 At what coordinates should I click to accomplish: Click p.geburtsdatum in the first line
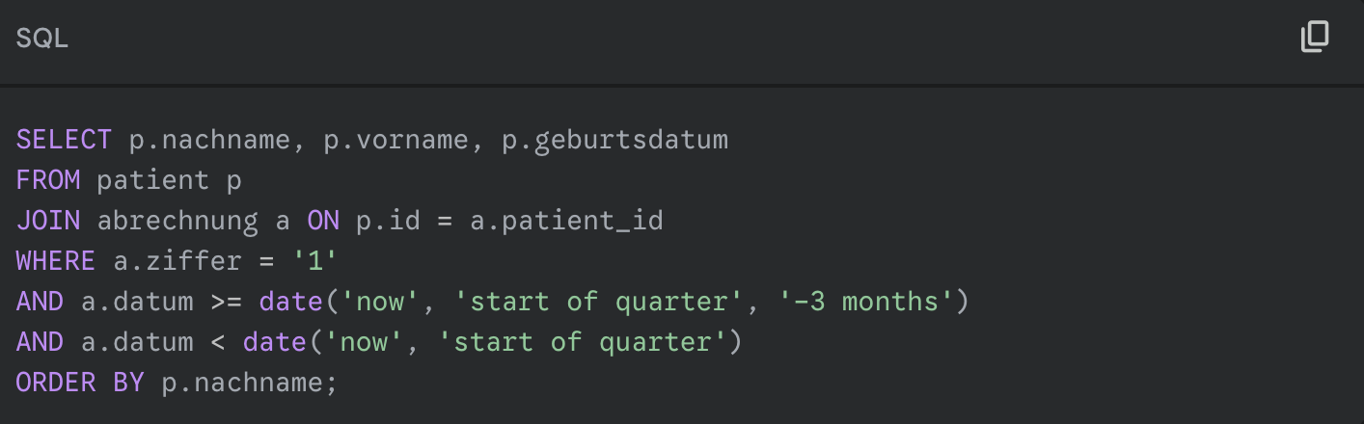(x=614, y=141)
